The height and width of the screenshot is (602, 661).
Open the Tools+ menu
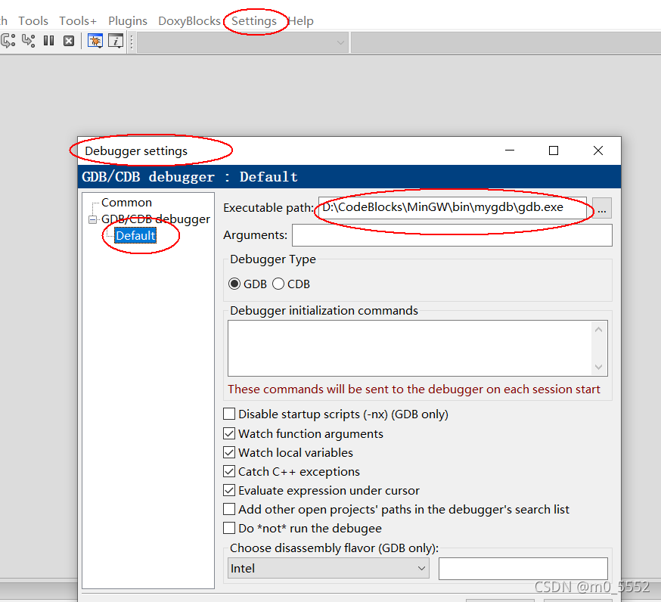[78, 20]
